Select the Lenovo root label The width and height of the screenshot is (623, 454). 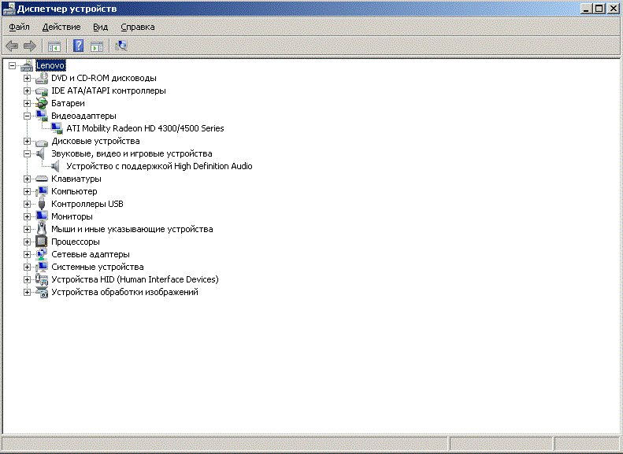click(x=50, y=65)
